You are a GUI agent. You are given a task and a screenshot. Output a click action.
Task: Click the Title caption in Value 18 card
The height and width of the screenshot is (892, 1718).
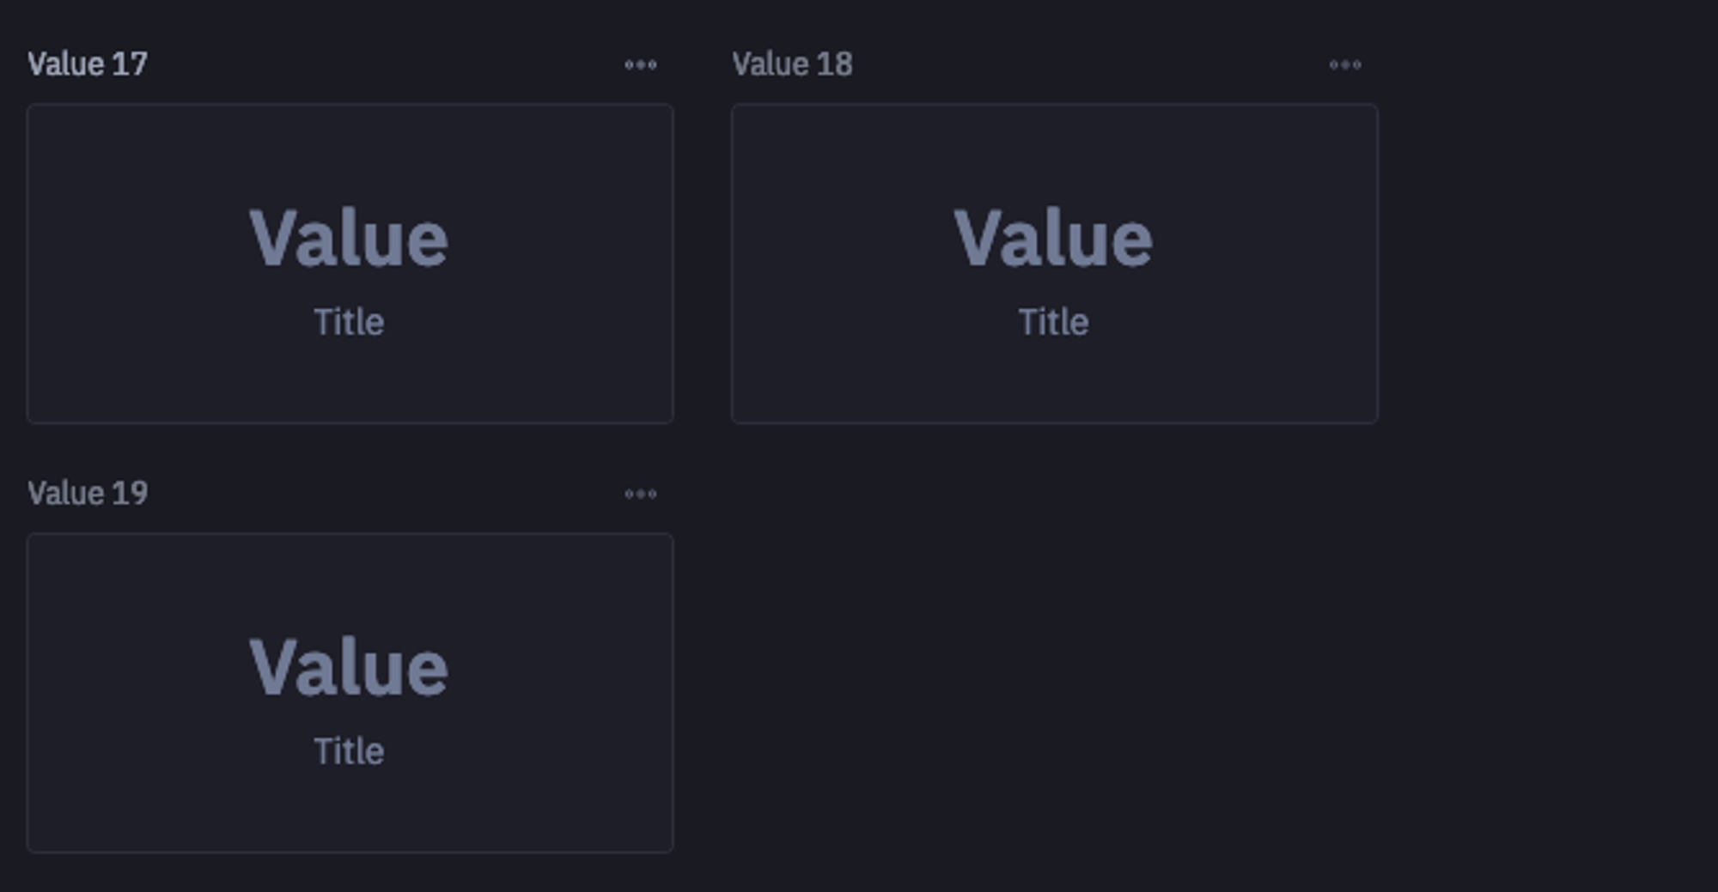pos(1053,322)
